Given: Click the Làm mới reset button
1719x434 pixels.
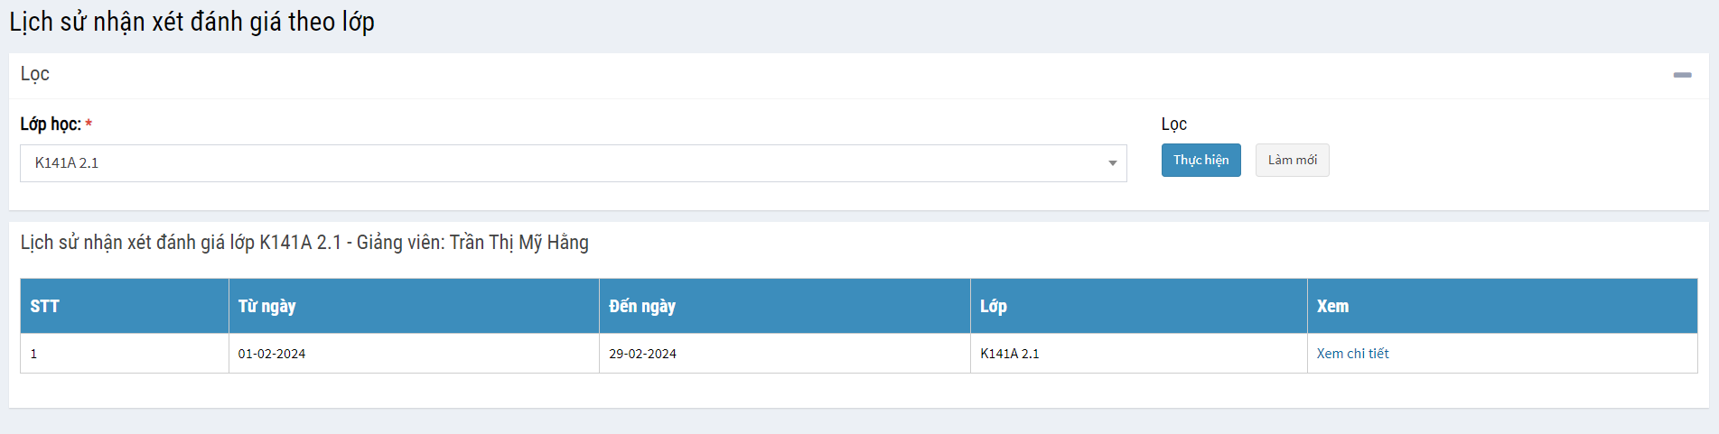Looking at the screenshot, I should [x=1292, y=161].
